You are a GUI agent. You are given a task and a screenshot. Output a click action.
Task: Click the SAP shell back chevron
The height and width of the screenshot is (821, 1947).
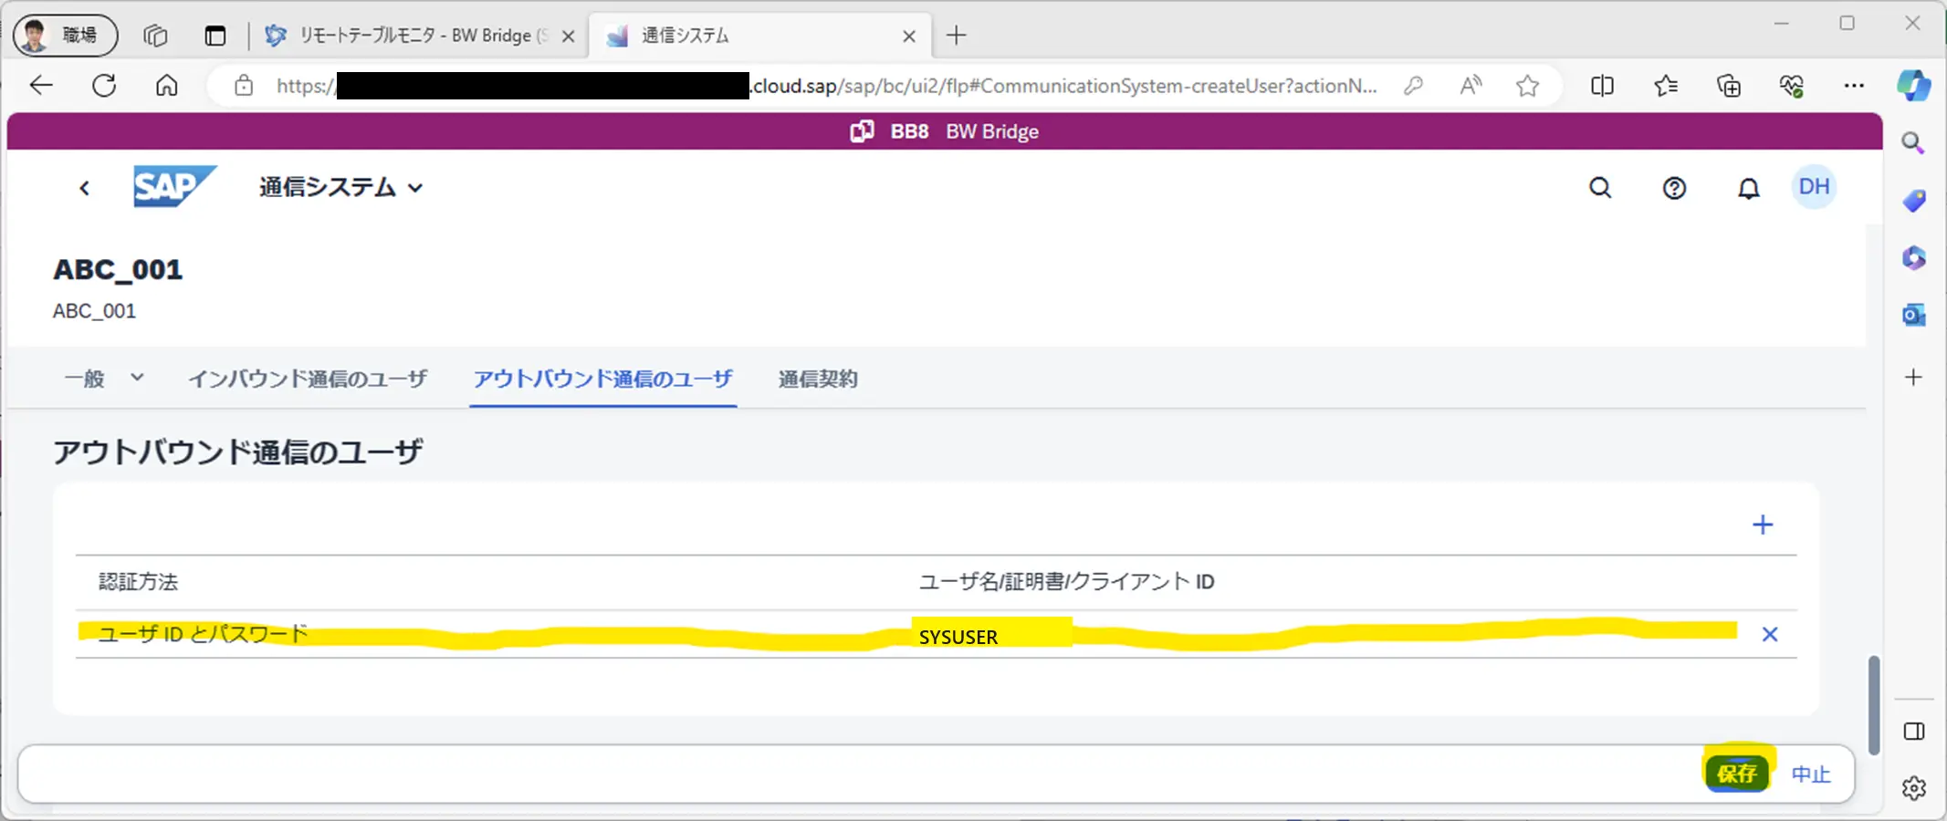click(x=84, y=188)
